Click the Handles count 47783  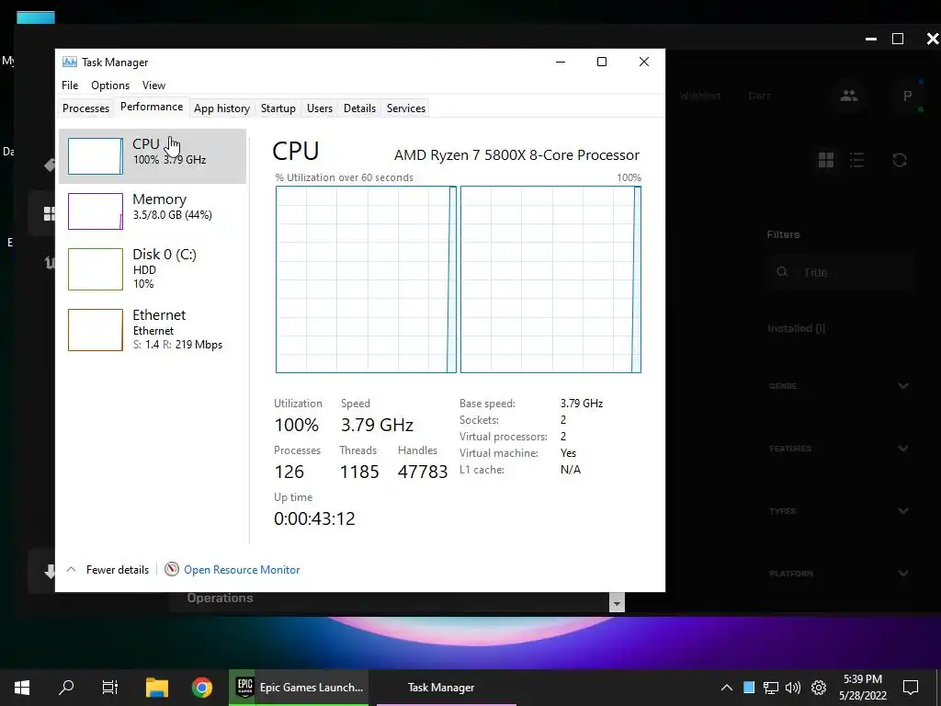tap(423, 472)
